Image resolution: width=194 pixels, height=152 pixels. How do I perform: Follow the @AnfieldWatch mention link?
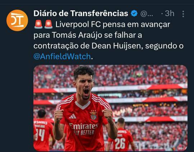[x=62, y=57]
